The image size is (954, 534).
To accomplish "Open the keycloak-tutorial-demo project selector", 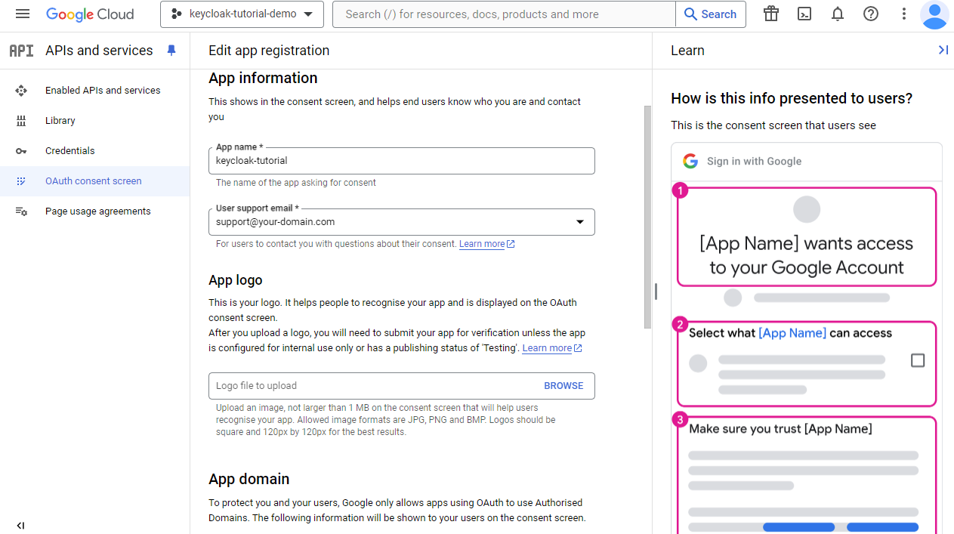I will (x=242, y=14).
